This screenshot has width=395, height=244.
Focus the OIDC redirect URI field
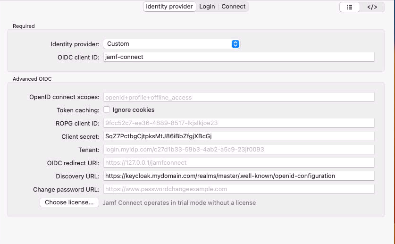[x=239, y=163]
